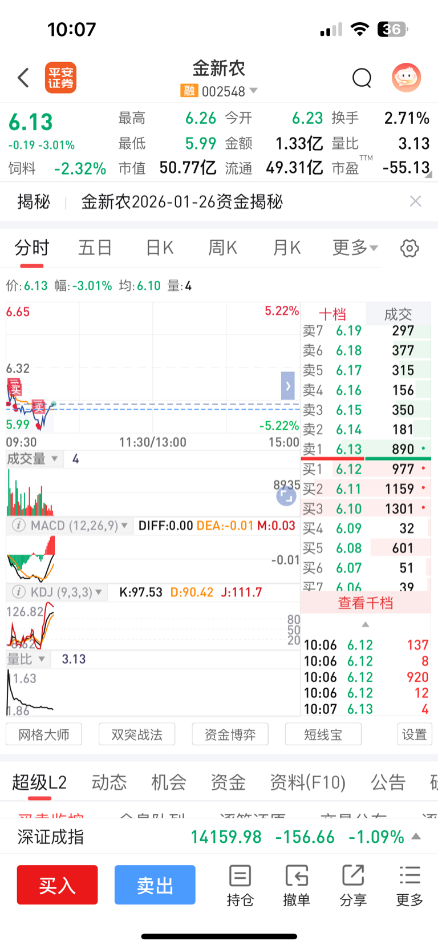Viewport: 438px width, 949px height.
Task: Open the bottom 更多 menu icon
Action: (409, 886)
